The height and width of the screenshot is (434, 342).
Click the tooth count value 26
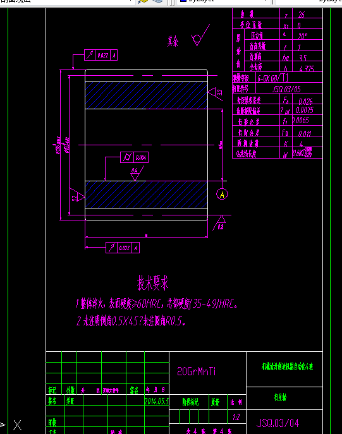point(302,15)
